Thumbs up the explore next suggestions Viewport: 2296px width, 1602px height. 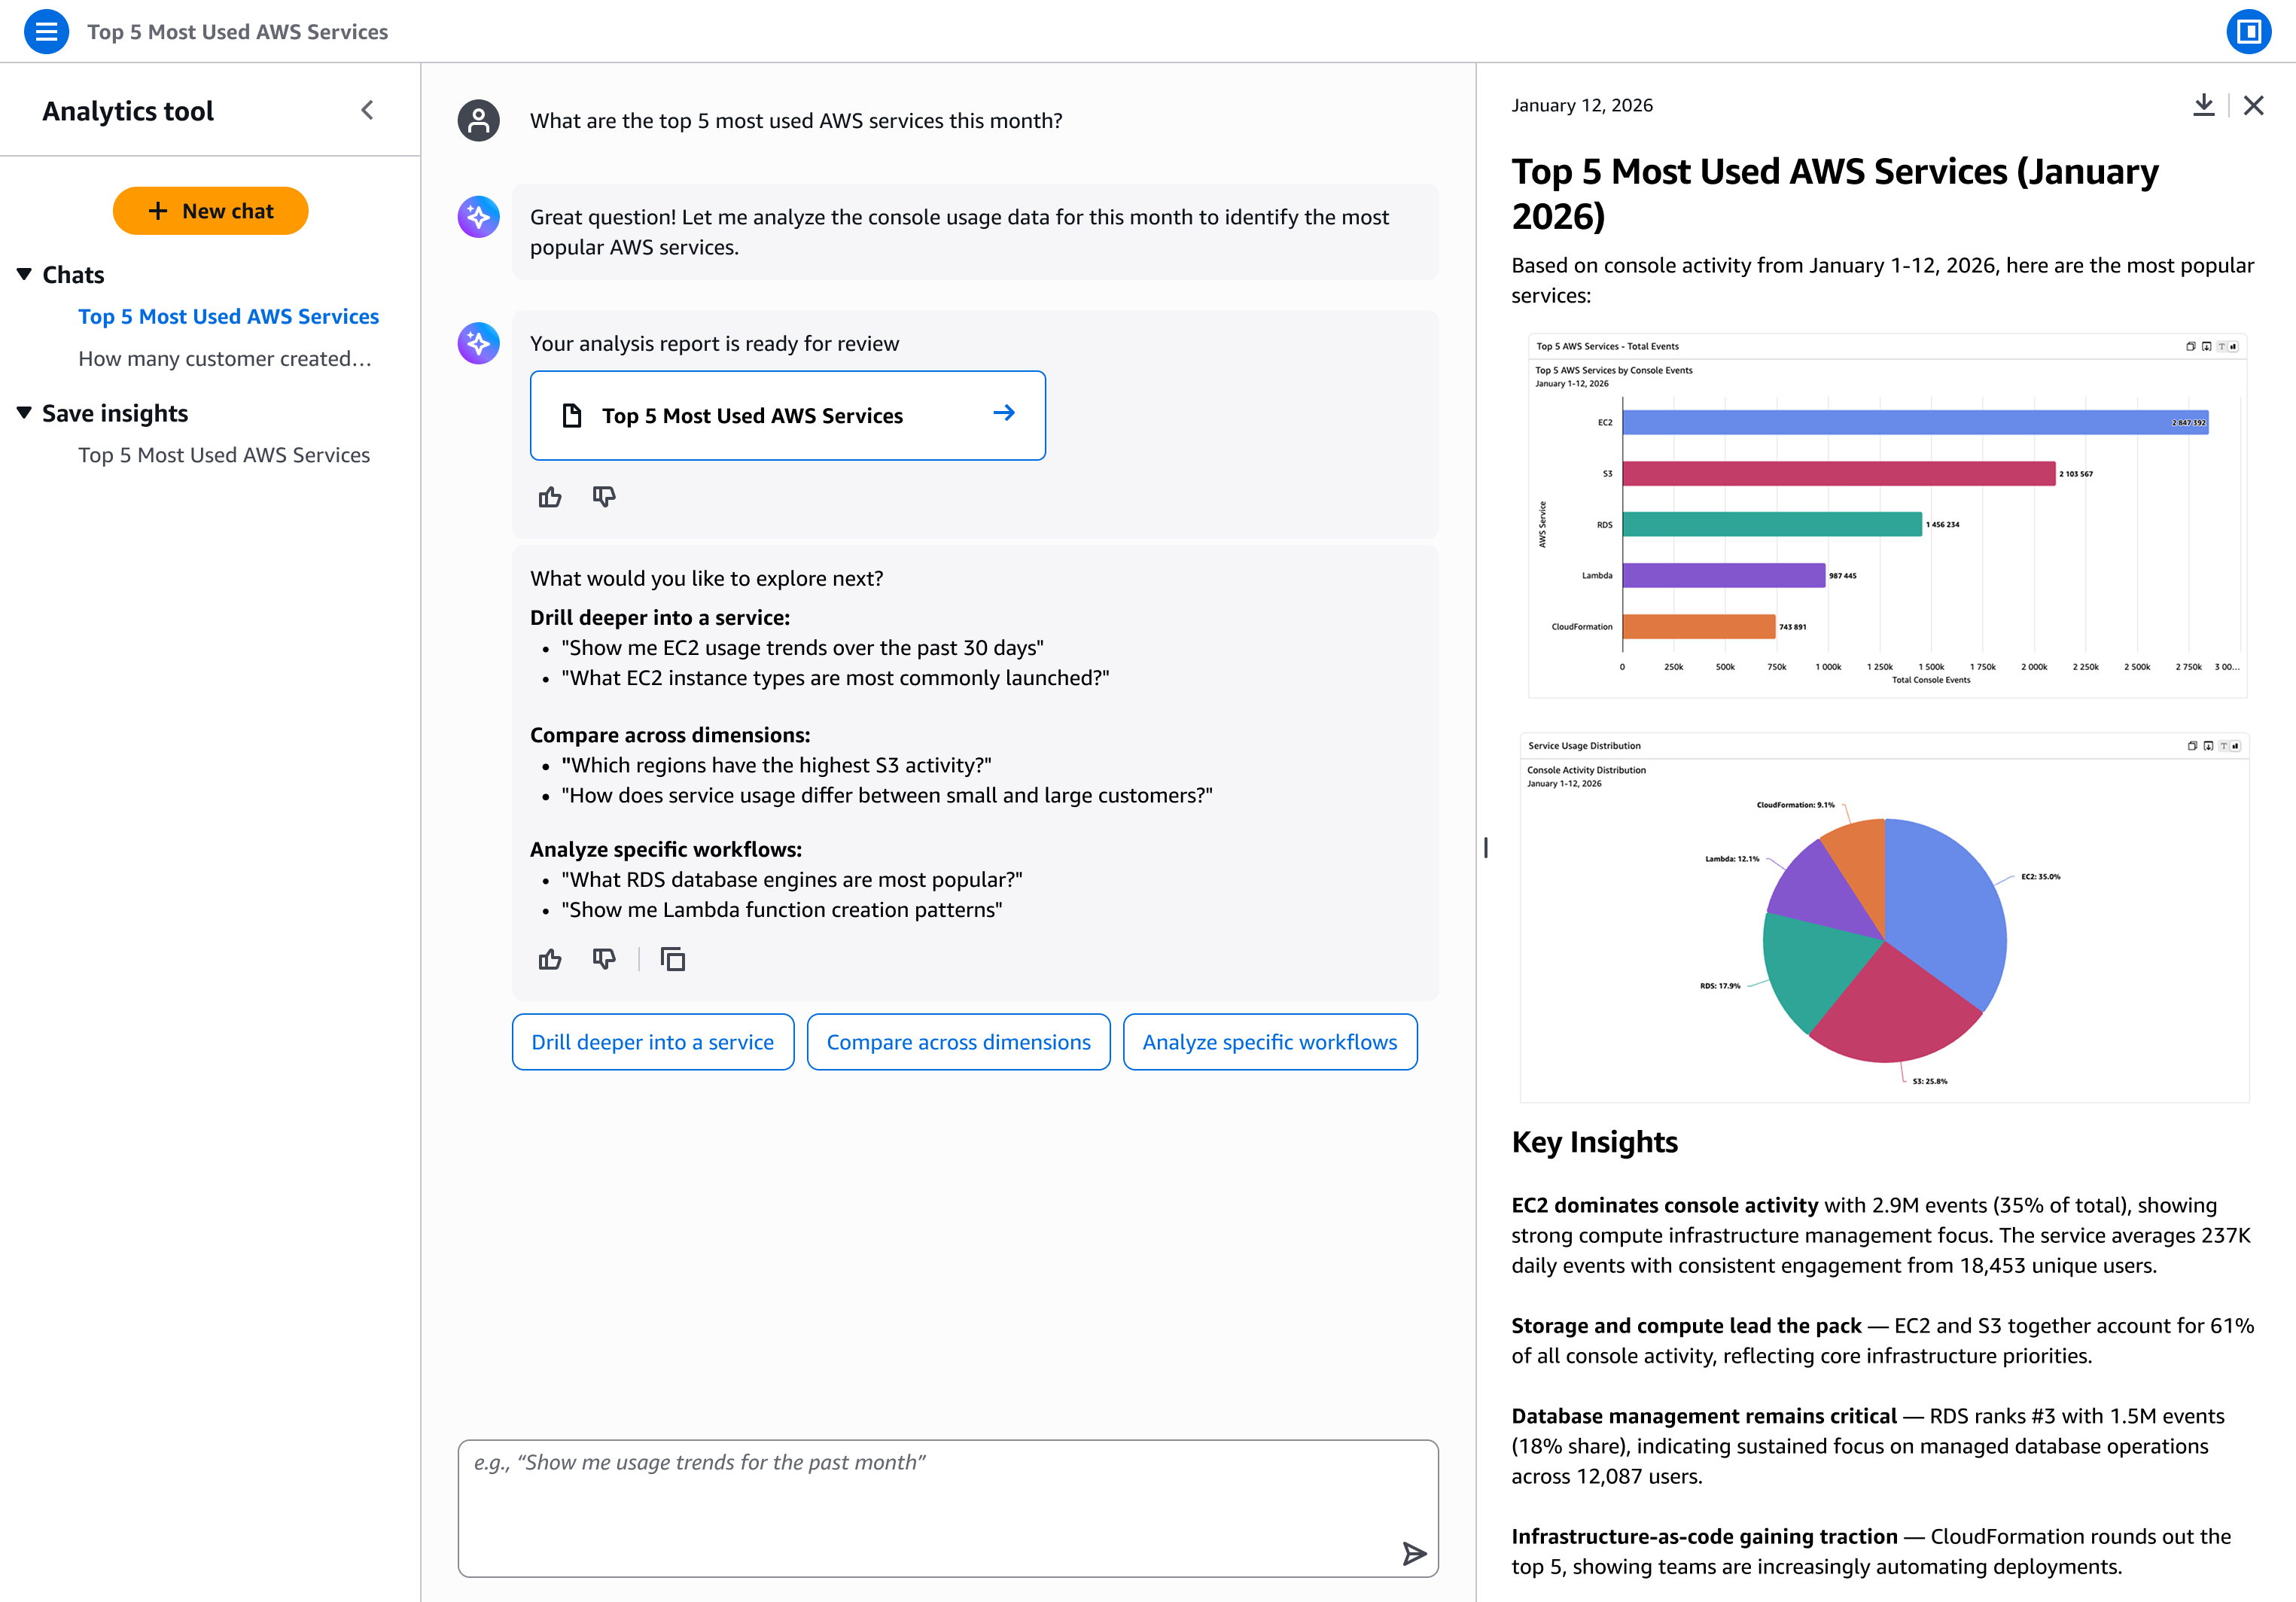pos(550,960)
